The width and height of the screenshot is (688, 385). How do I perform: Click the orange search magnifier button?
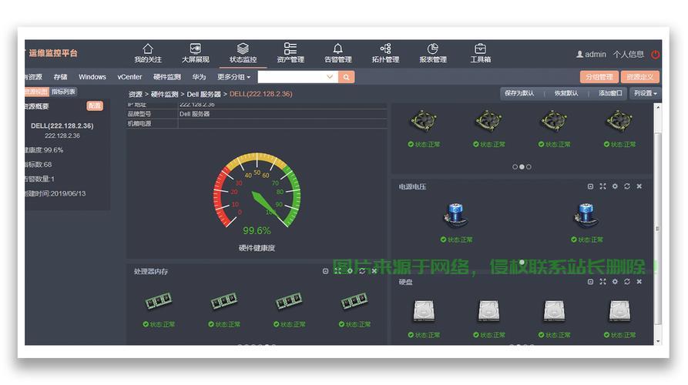346,77
